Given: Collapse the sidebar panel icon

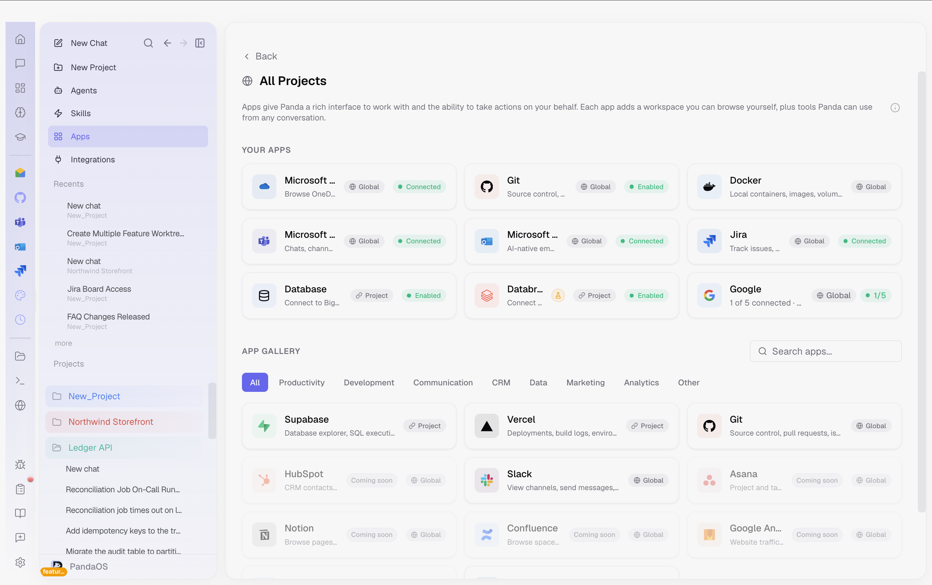Looking at the screenshot, I should [200, 43].
